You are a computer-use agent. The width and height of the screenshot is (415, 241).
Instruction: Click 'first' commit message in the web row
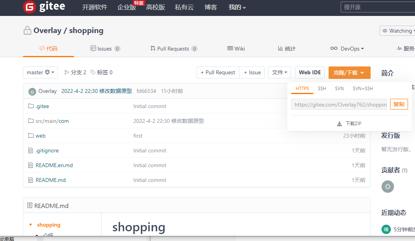(138, 136)
